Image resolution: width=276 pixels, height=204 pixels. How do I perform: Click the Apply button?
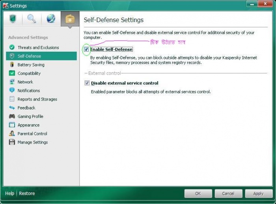(x=259, y=193)
